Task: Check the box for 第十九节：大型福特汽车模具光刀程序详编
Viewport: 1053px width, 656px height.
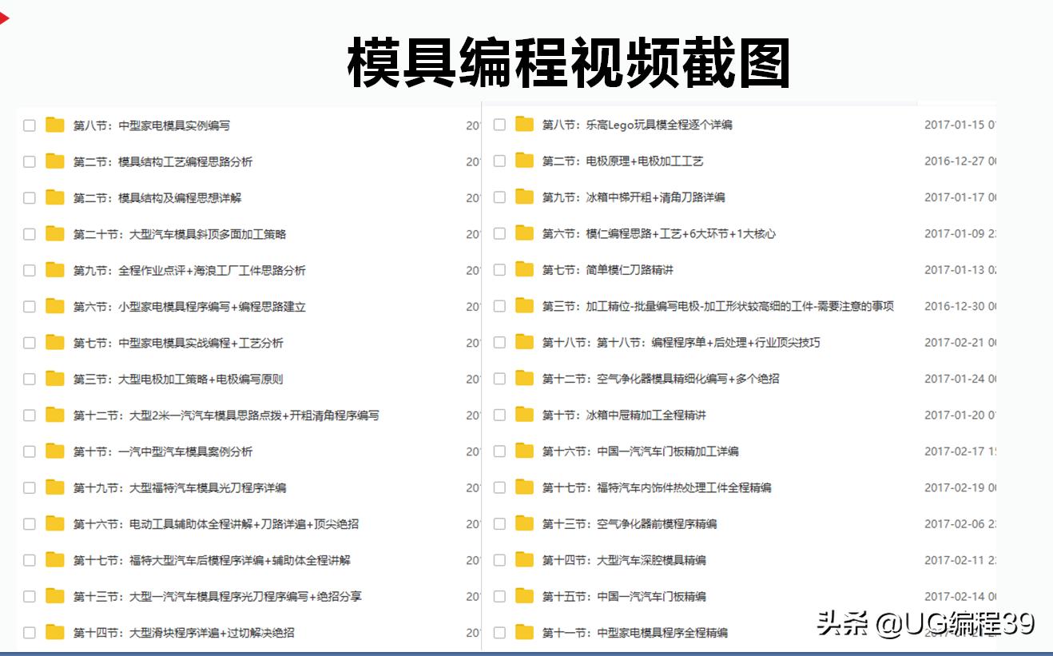Action: pyautogui.click(x=30, y=487)
